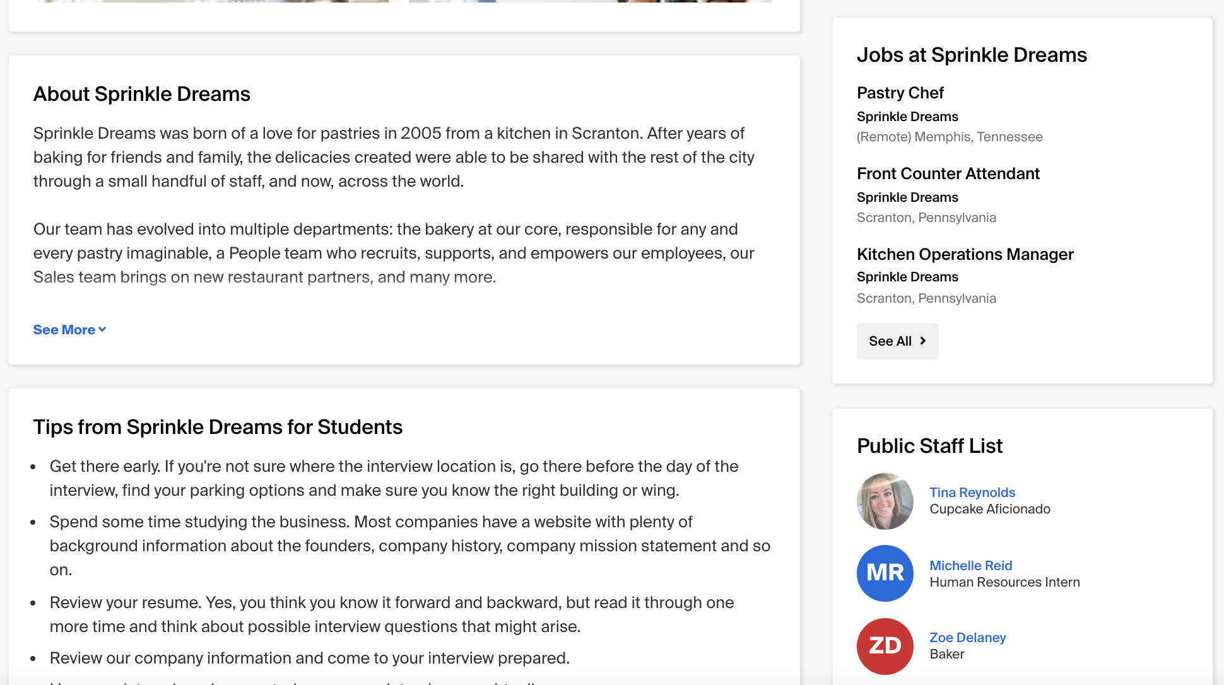1224x685 pixels.
Task: Click the Public Staff List heading
Action: tap(929, 446)
